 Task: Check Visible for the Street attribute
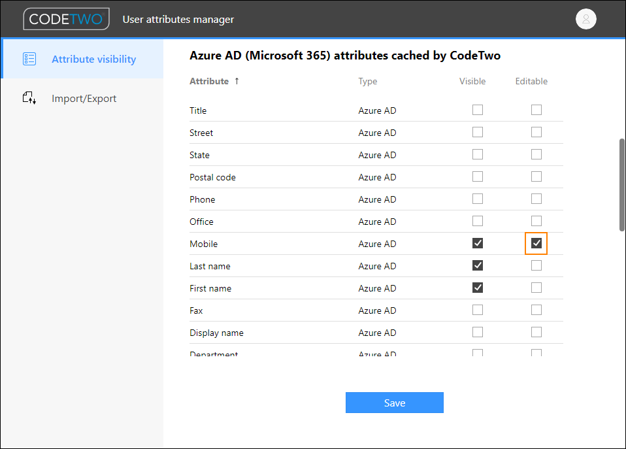pos(478,132)
